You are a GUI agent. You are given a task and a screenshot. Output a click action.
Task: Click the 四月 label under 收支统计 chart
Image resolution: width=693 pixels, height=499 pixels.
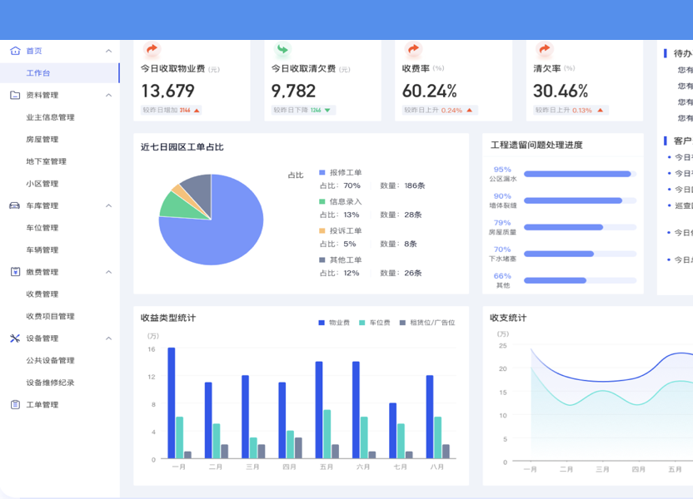639,469
